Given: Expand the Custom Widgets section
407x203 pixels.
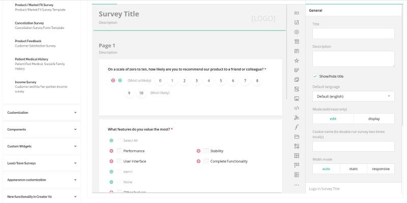Looking at the screenshot, I should point(42,146).
